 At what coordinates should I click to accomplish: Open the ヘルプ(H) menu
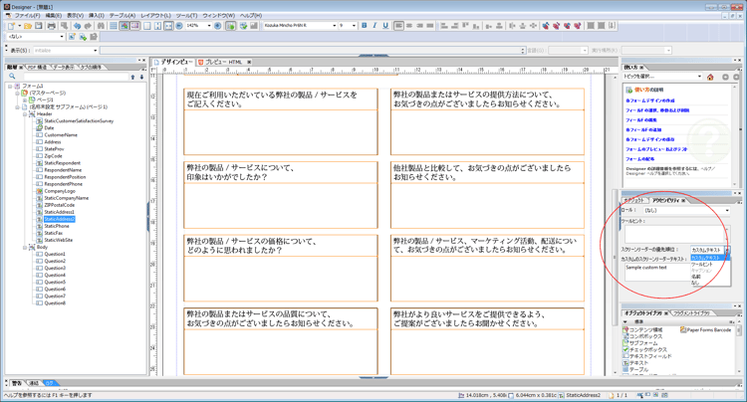click(x=251, y=16)
